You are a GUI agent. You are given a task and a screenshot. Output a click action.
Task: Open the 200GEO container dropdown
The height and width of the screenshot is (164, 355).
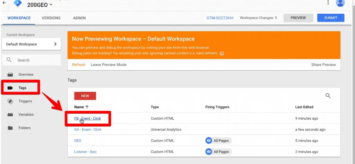[x=40, y=5]
